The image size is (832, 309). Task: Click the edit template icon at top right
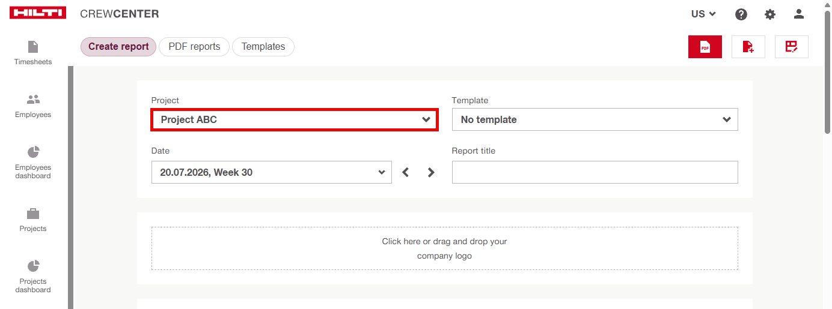pos(792,47)
